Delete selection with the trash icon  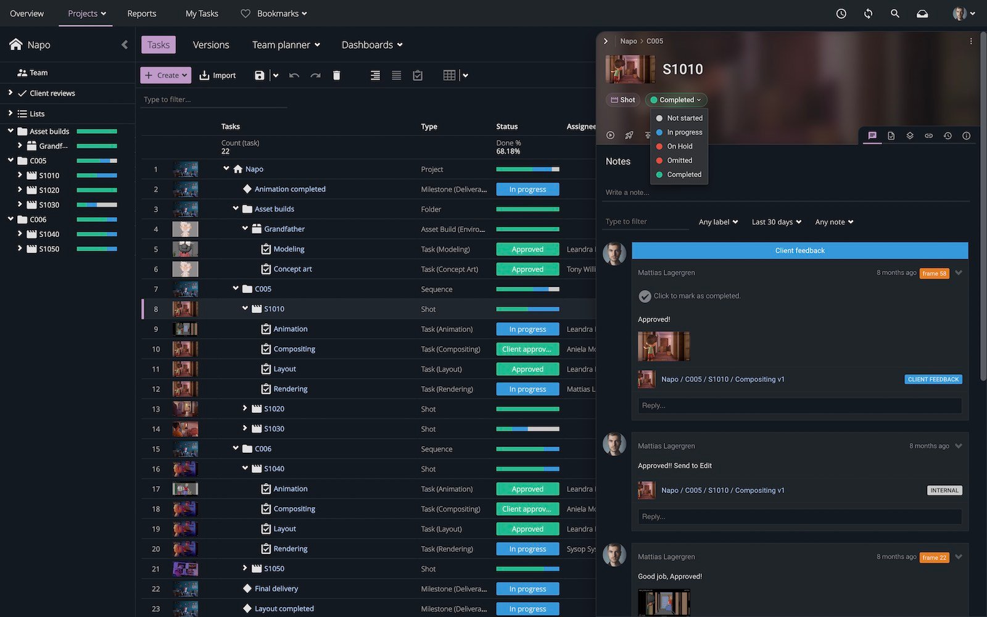pos(336,75)
